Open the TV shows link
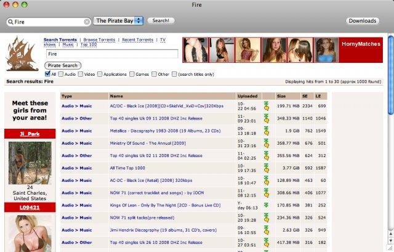Image resolution: width=394 pixels, height=252 pixels. click(x=163, y=39)
